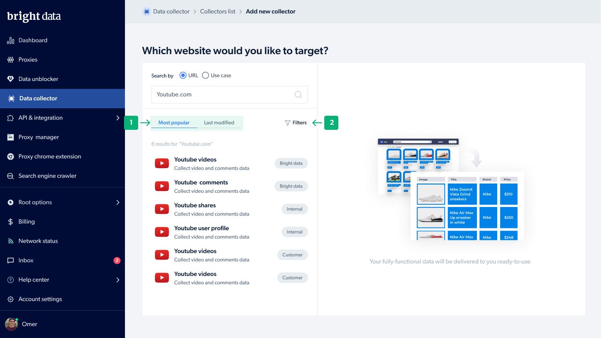Select the Youtube comments collector title

(201, 182)
